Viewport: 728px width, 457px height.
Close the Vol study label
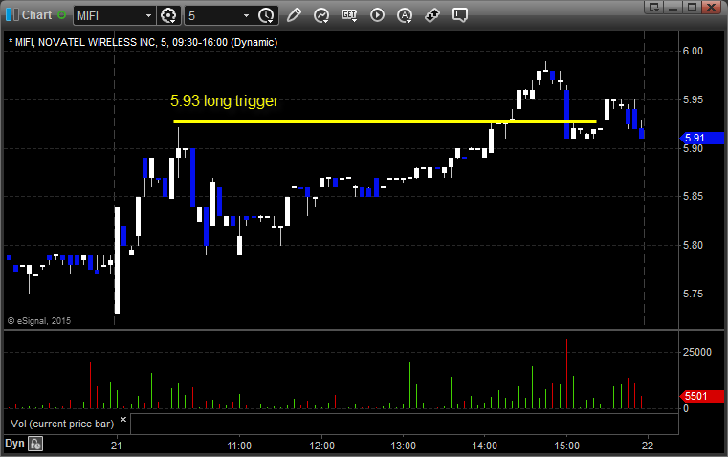click(123, 420)
